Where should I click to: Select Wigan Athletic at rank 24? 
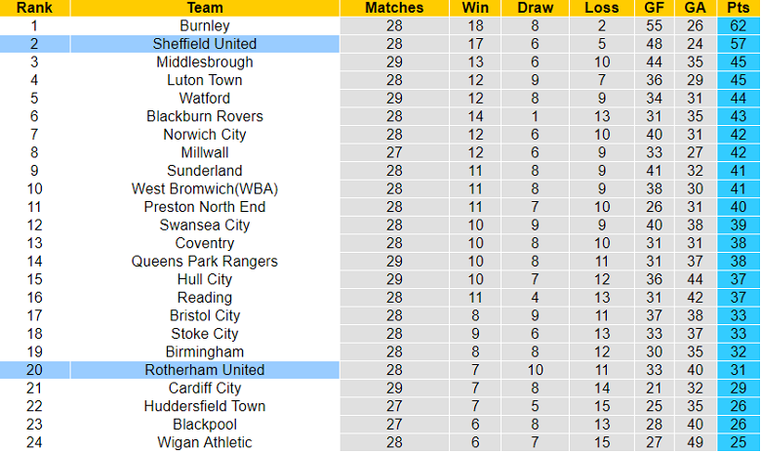tap(205, 442)
